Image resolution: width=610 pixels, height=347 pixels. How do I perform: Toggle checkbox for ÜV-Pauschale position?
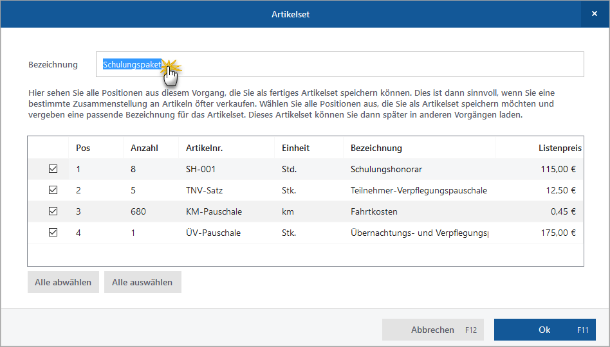[x=53, y=233]
